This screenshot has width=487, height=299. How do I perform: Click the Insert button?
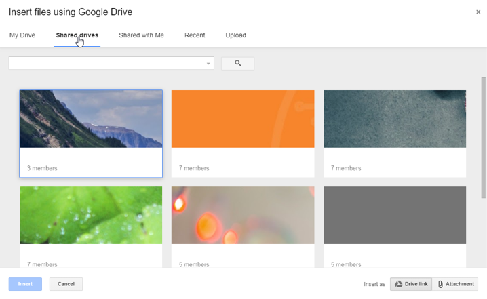coord(25,284)
